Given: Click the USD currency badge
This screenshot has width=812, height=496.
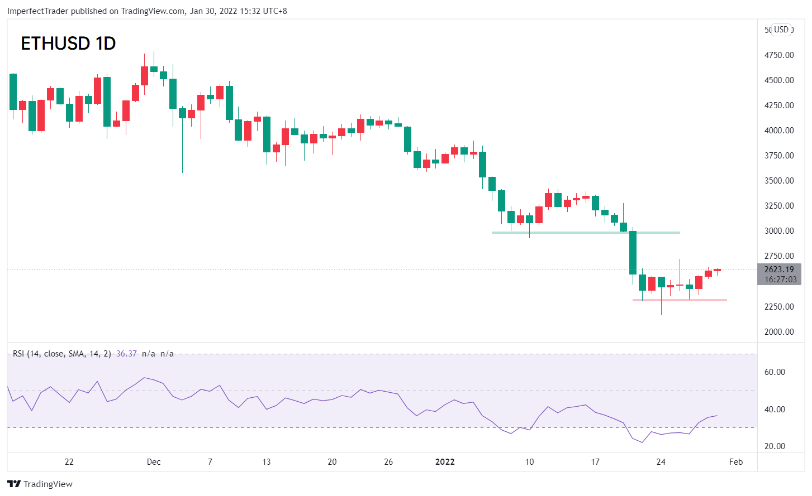Looking at the screenshot, I should pyautogui.click(x=781, y=30).
